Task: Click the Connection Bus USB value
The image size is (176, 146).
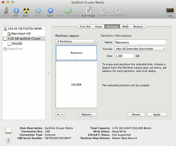Action: tap(47, 131)
